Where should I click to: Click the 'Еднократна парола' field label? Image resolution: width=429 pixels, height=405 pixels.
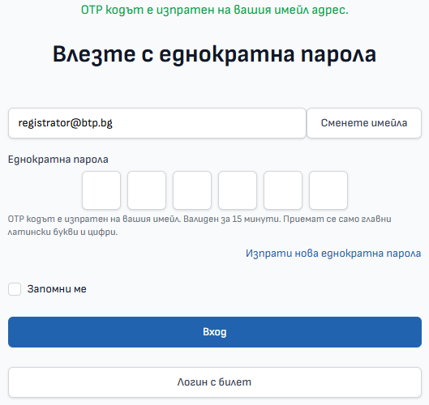[x=58, y=160]
